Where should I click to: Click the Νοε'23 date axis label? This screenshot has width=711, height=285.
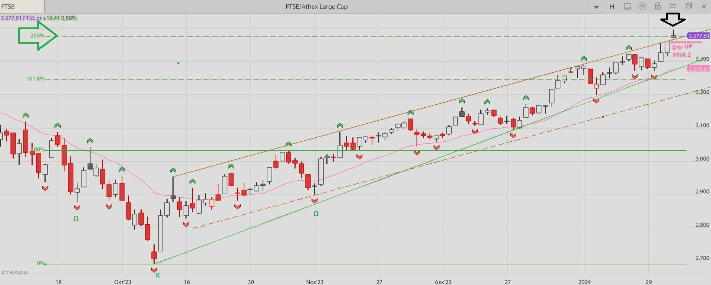coord(315,282)
